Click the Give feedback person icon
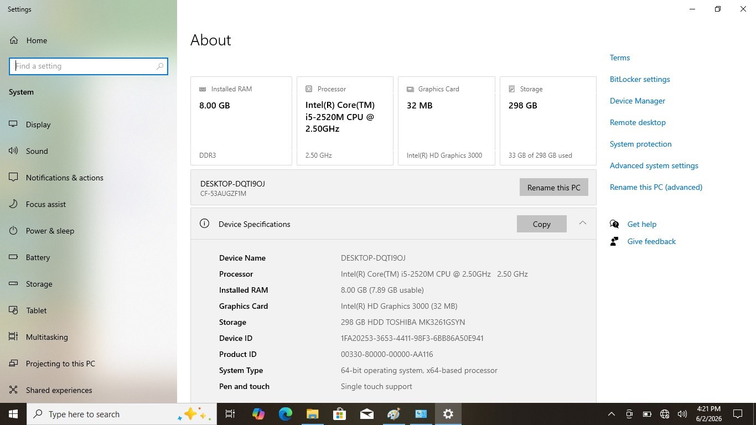Viewport: 756px width, 425px height. click(x=614, y=241)
